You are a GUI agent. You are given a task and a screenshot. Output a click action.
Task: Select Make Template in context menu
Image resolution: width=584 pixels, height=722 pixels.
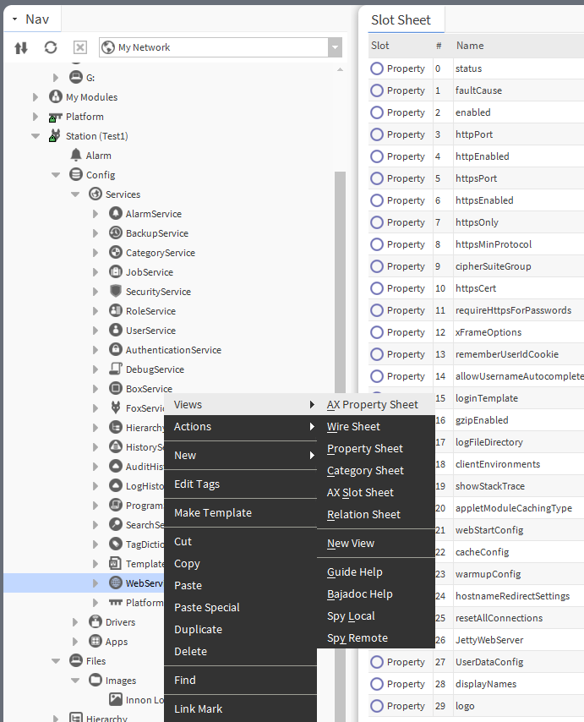tap(212, 513)
